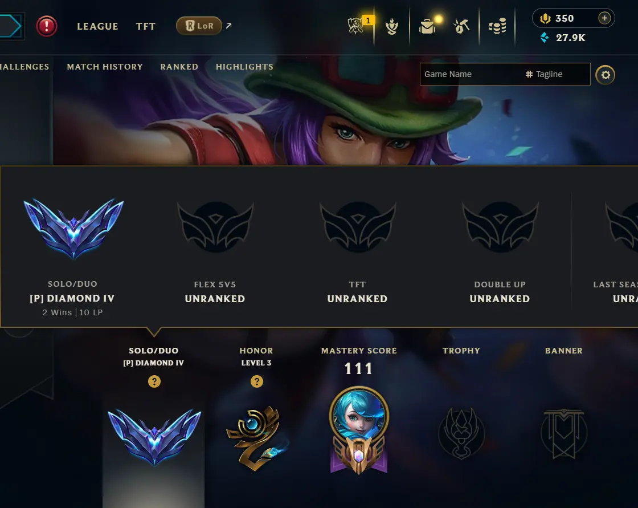Open the Highlights tab
The height and width of the screenshot is (508, 638).
[244, 67]
